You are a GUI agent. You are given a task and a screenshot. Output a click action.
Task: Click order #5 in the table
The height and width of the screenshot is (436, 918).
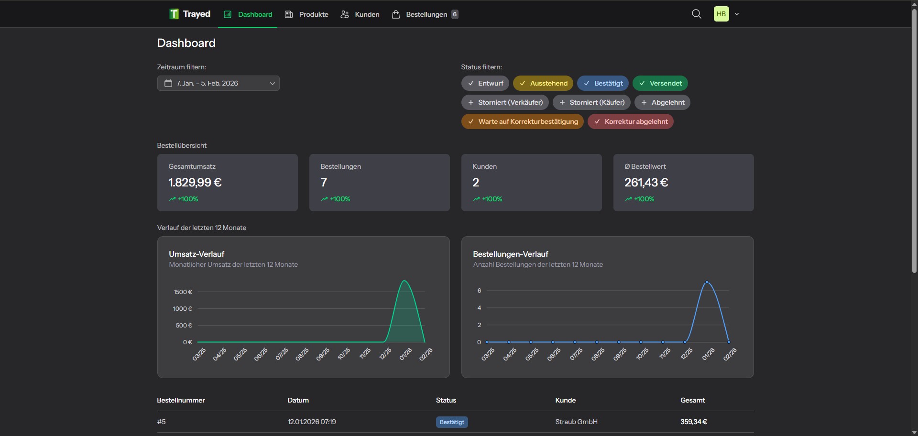click(x=162, y=422)
